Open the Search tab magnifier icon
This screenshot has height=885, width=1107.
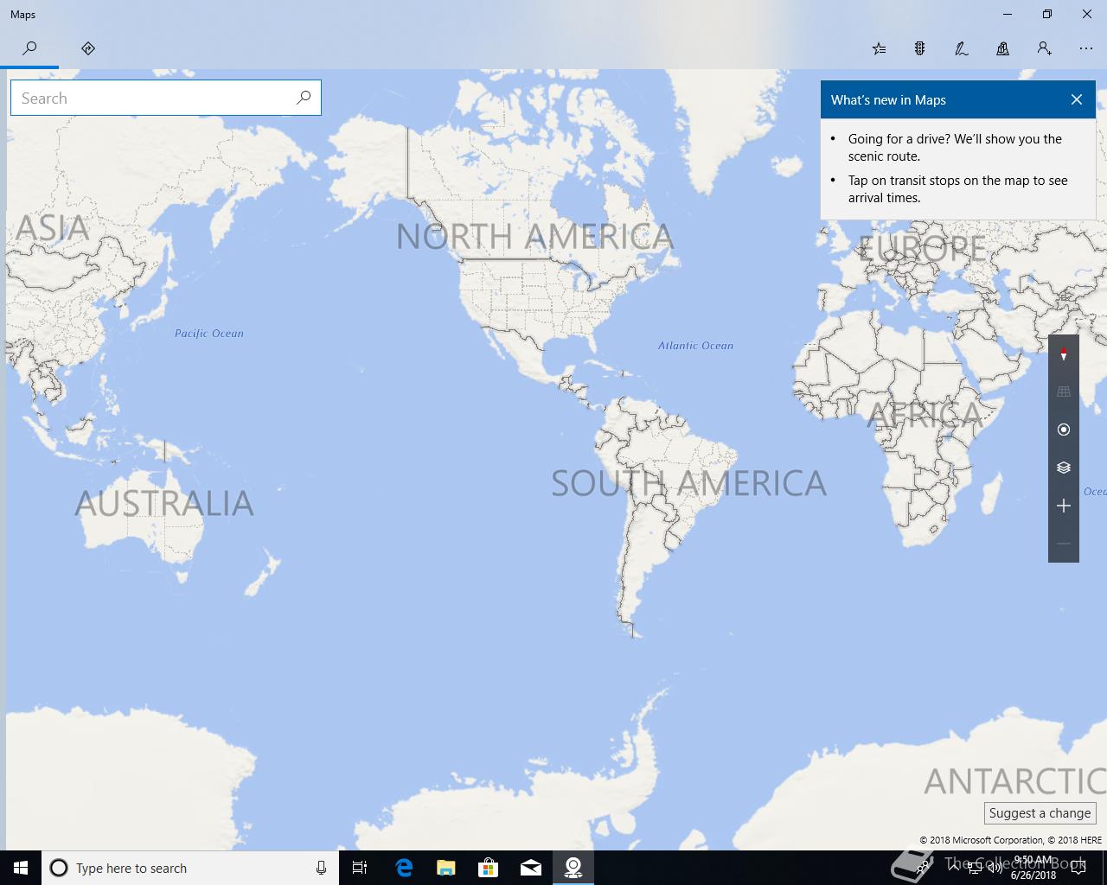29,48
